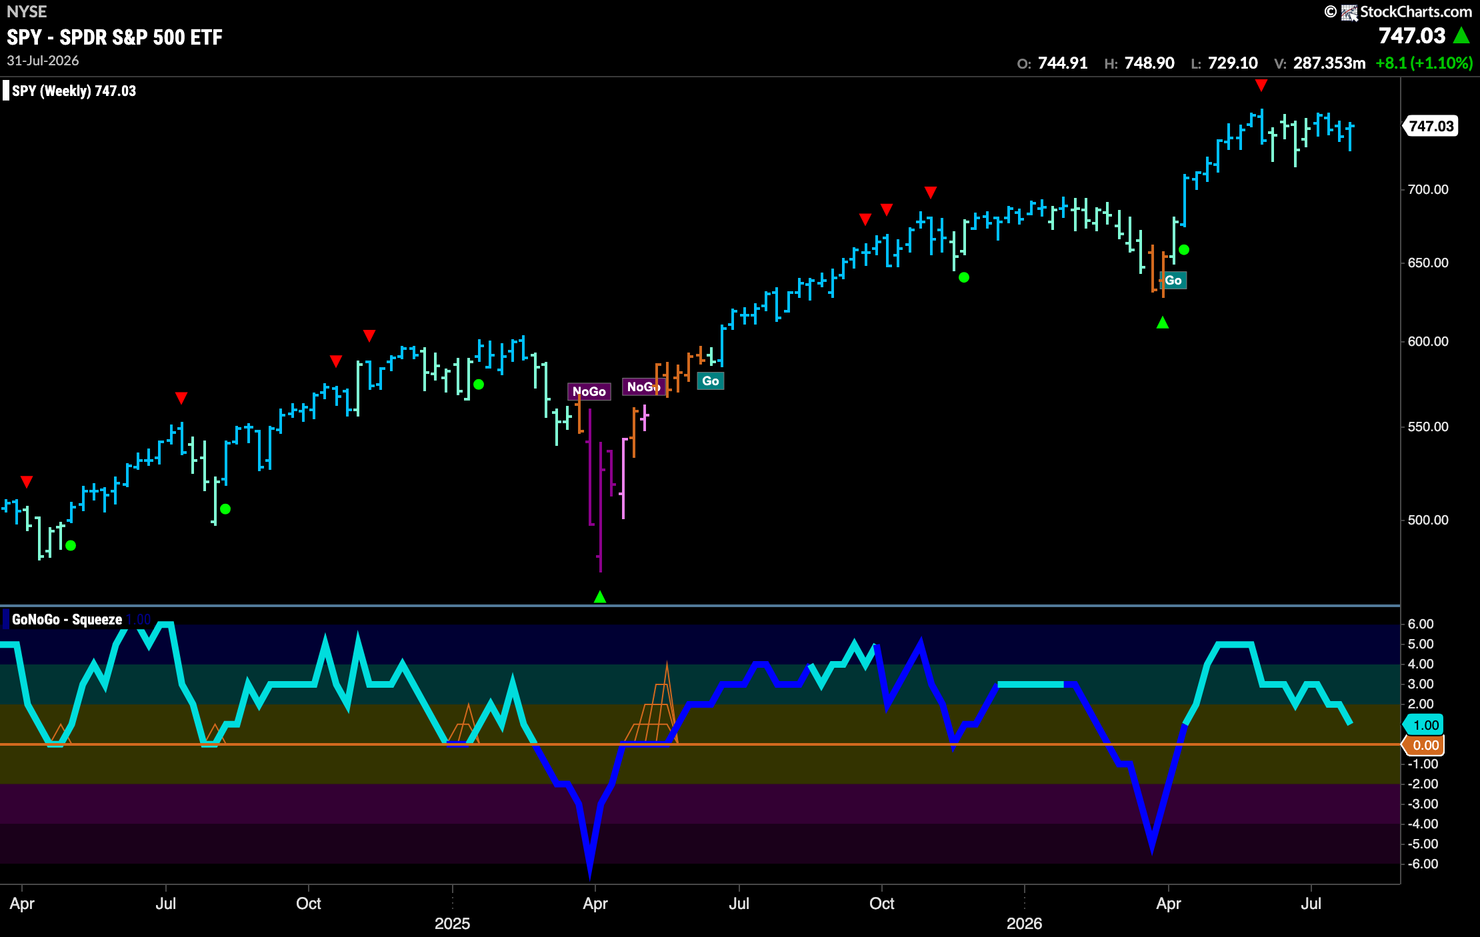Image resolution: width=1480 pixels, height=937 pixels.
Task: Click the red down-triangle marker near the 2026 peak
Action: pos(1261,85)
